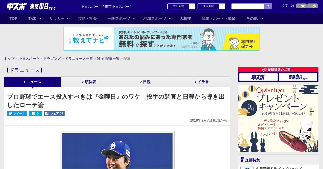Image resolution: width=323 pixels, height=169 pixels.
Task: Open the 一般スポーツ menu
Action: tap(119, 19)
